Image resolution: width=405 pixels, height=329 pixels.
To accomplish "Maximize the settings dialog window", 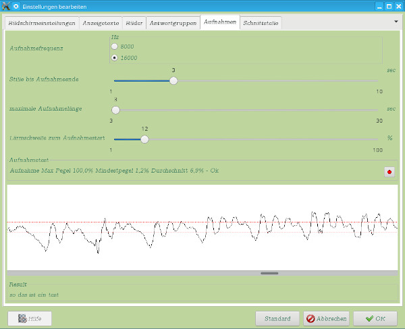I will (387, 6).
